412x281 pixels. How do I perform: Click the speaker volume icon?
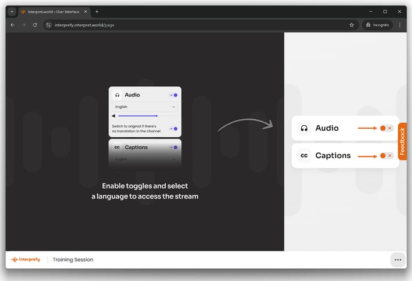[x=114, y=116]
